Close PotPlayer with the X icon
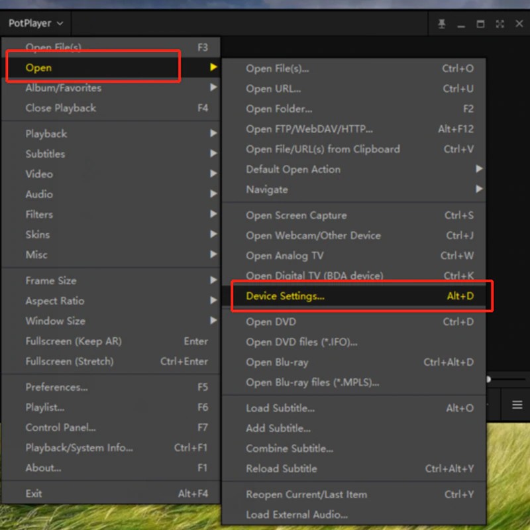Image resolution: width=530 pixels, height=530 pixels. click(x=519, y=24)
